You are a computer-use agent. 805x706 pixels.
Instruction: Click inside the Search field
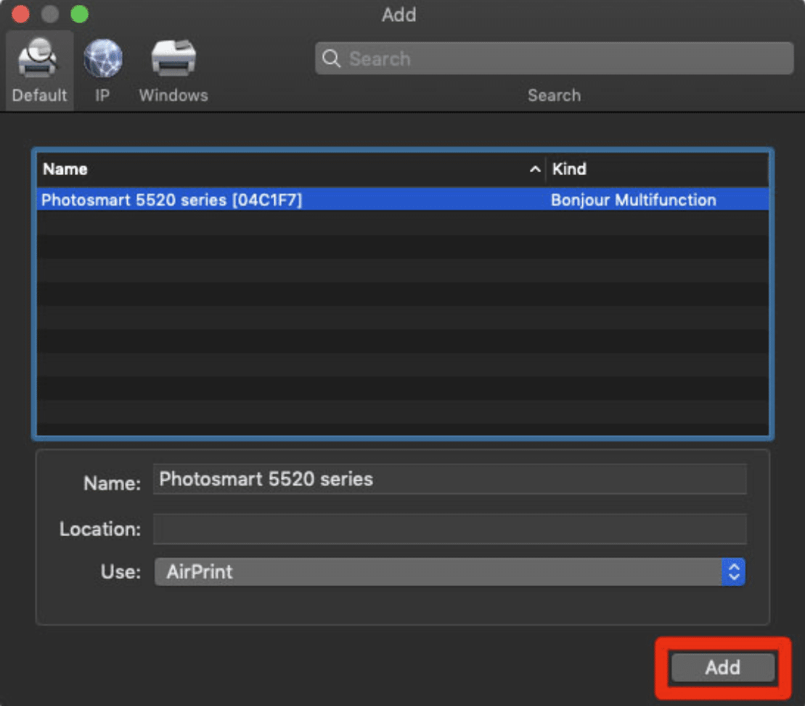[x=508, y=59]
